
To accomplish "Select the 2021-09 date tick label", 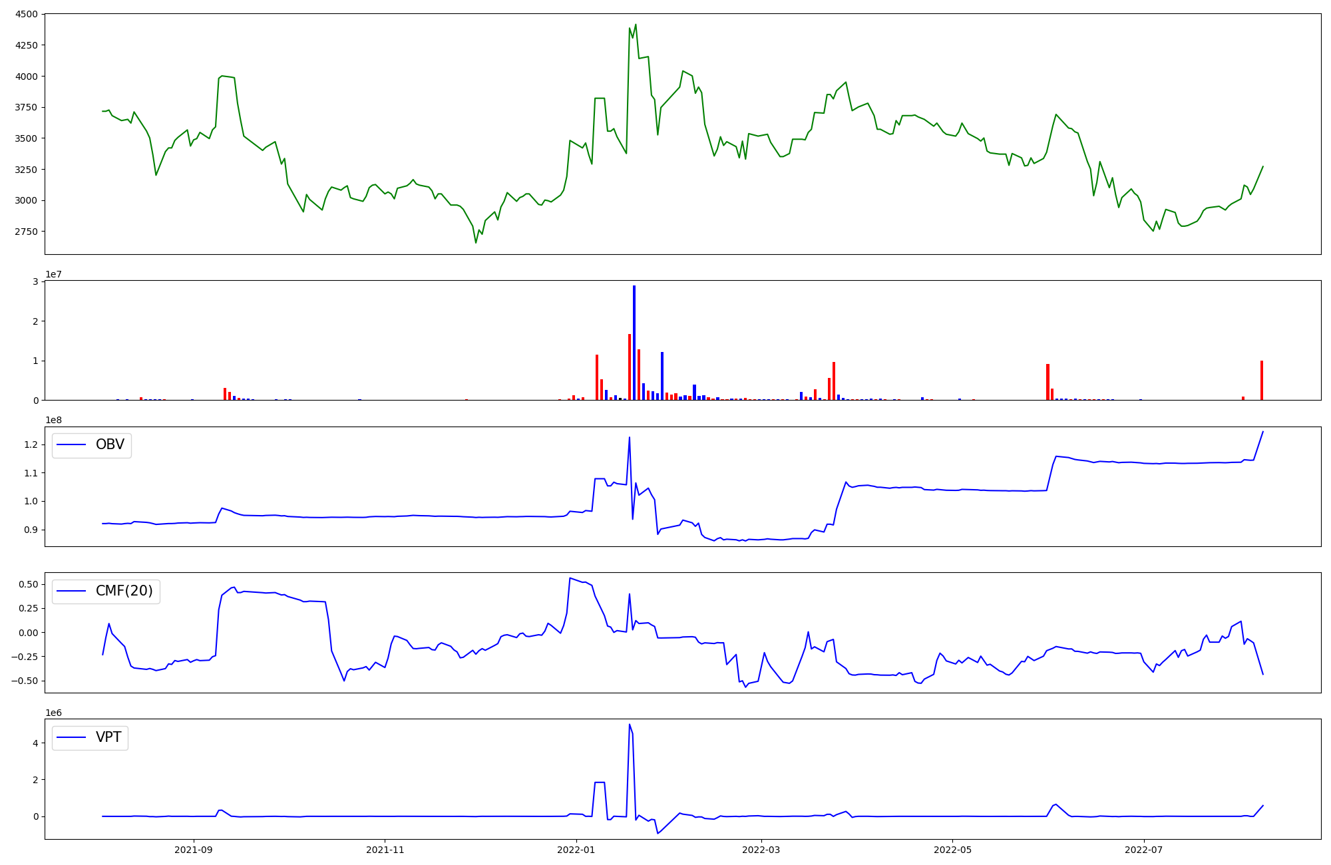I will (194, 850).
